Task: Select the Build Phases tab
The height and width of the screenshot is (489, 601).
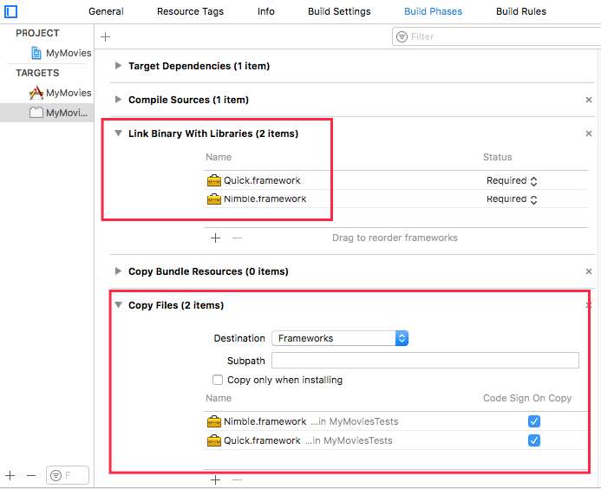Action: pyautogui.click(x=433, y=11)
